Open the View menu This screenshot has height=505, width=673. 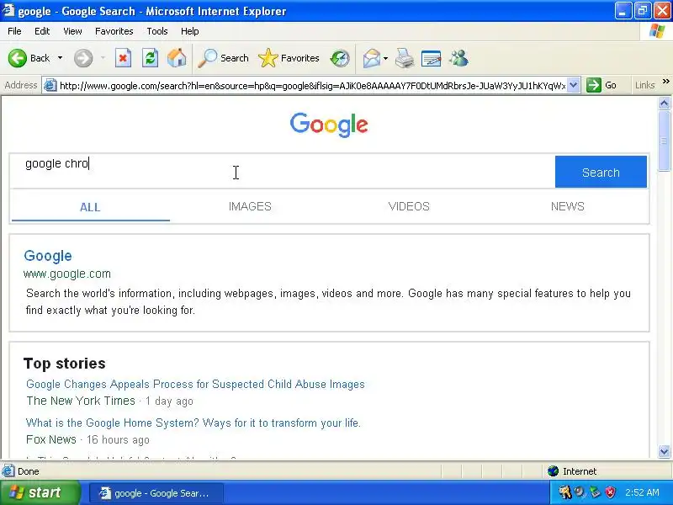[72, 31]
